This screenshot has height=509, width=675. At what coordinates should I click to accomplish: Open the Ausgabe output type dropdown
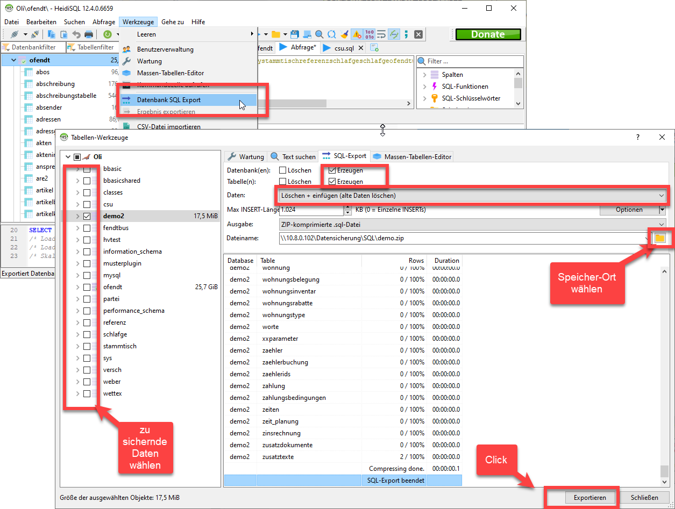coord(473,224)
